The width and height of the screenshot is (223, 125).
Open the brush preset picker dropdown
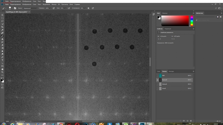[12, 8]
